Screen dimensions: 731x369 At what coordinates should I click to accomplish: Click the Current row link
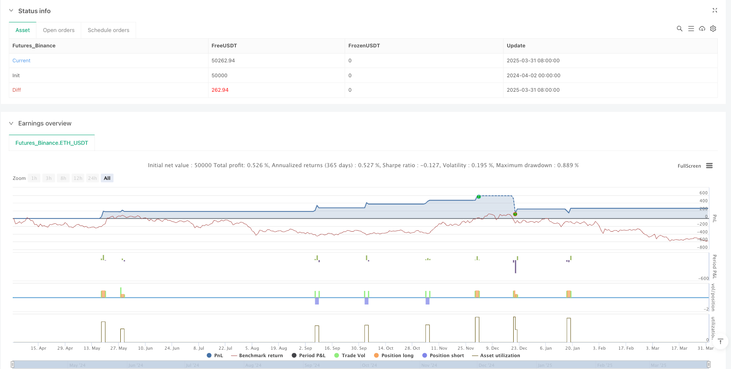[22, 61]
